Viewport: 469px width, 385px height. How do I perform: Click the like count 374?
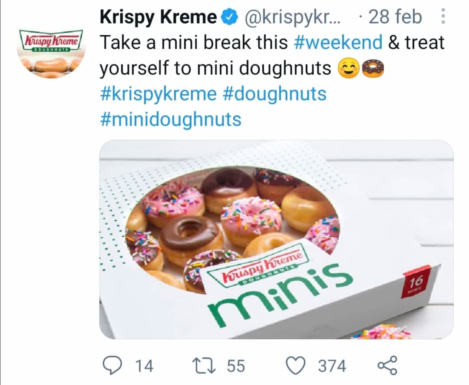point(332,365)
